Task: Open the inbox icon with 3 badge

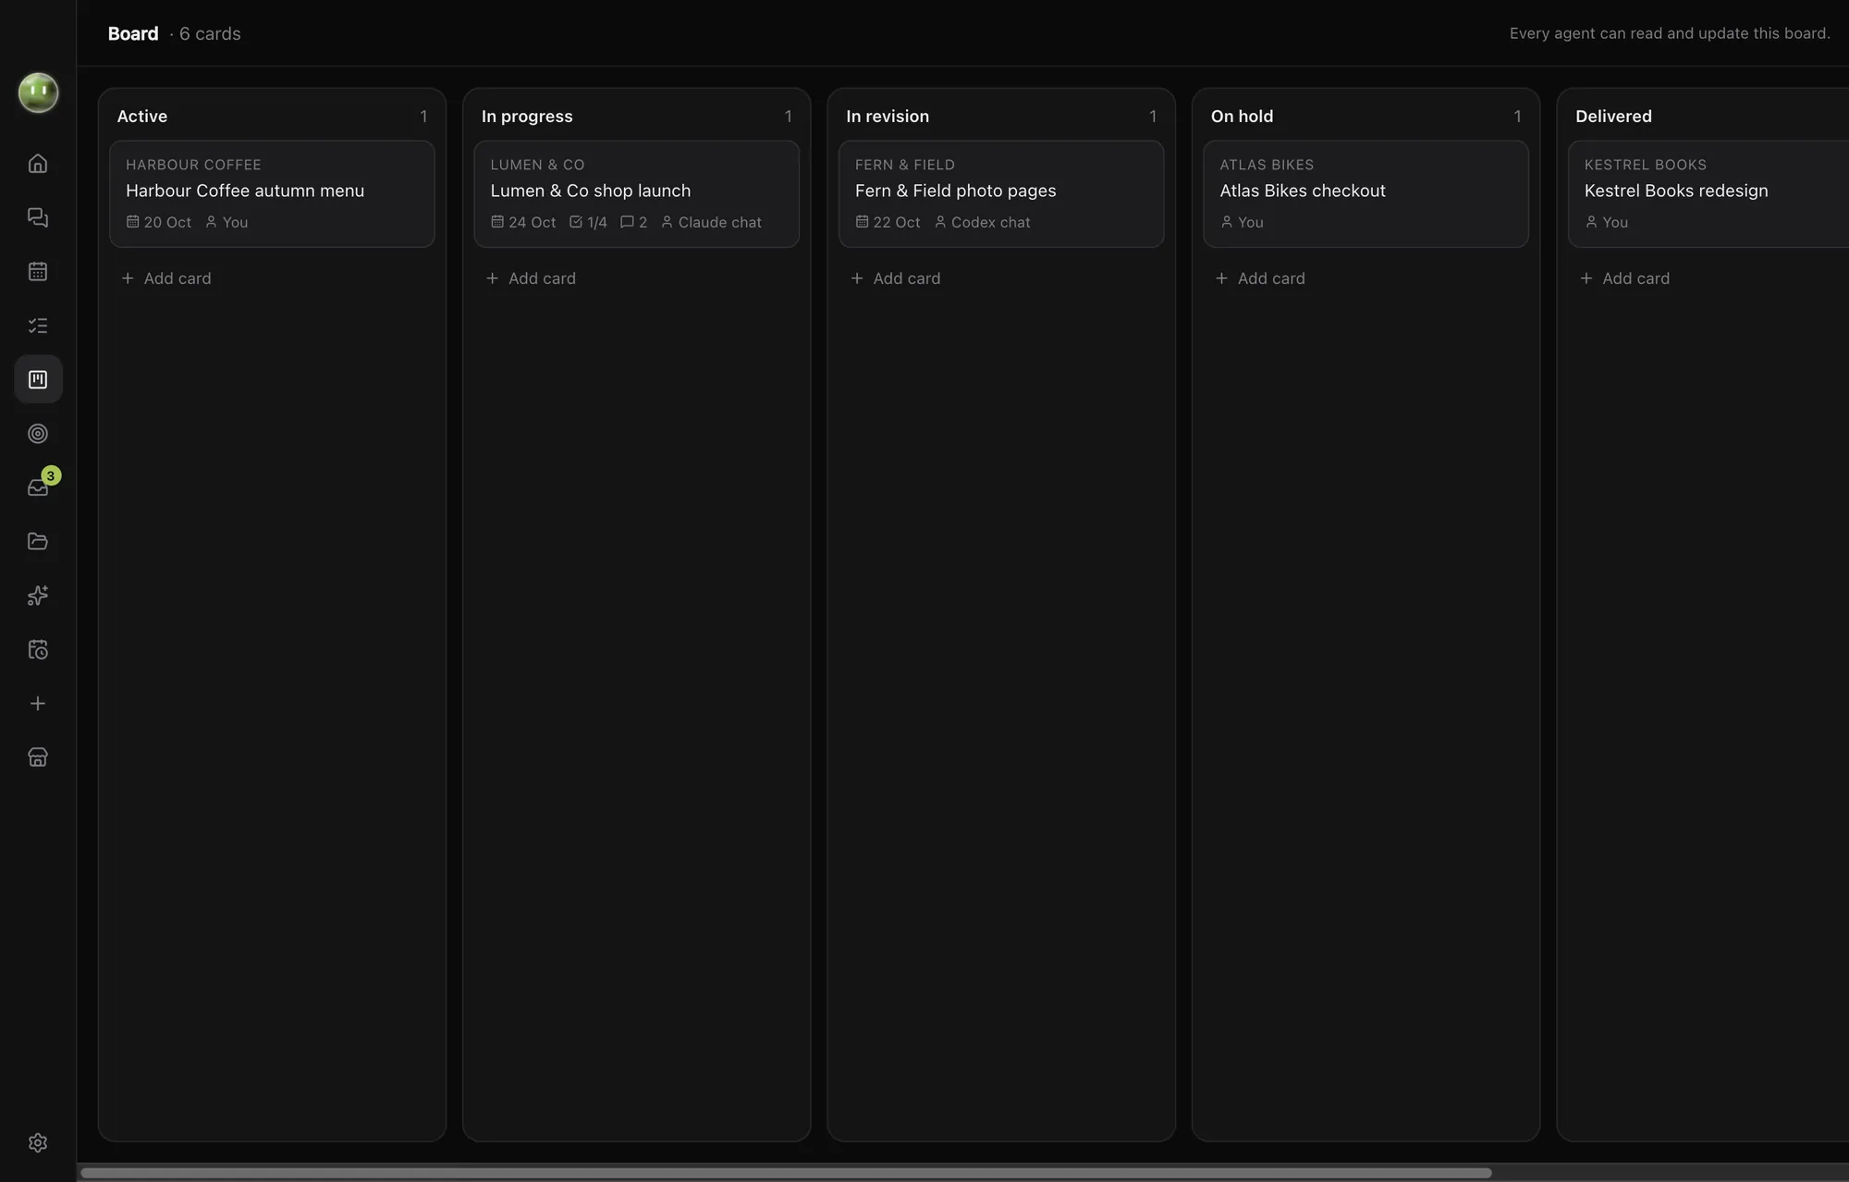Action: [38, 487]
